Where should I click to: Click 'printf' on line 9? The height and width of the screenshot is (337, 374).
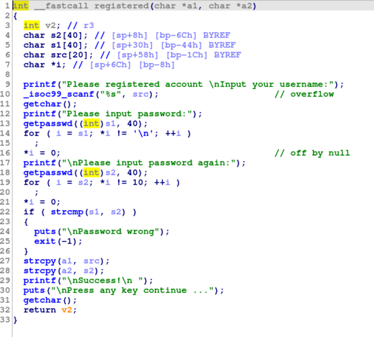[39, 84]
